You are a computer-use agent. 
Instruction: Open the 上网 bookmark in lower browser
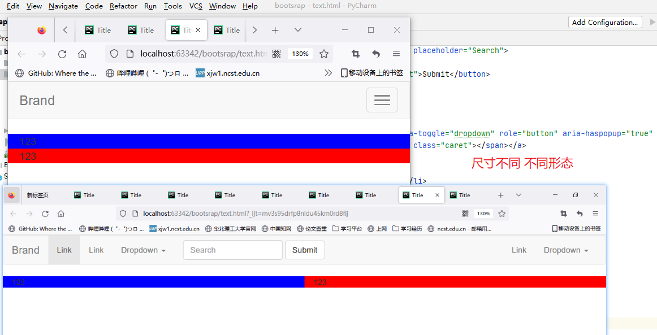pyautogui.click(x=378, y=229)
